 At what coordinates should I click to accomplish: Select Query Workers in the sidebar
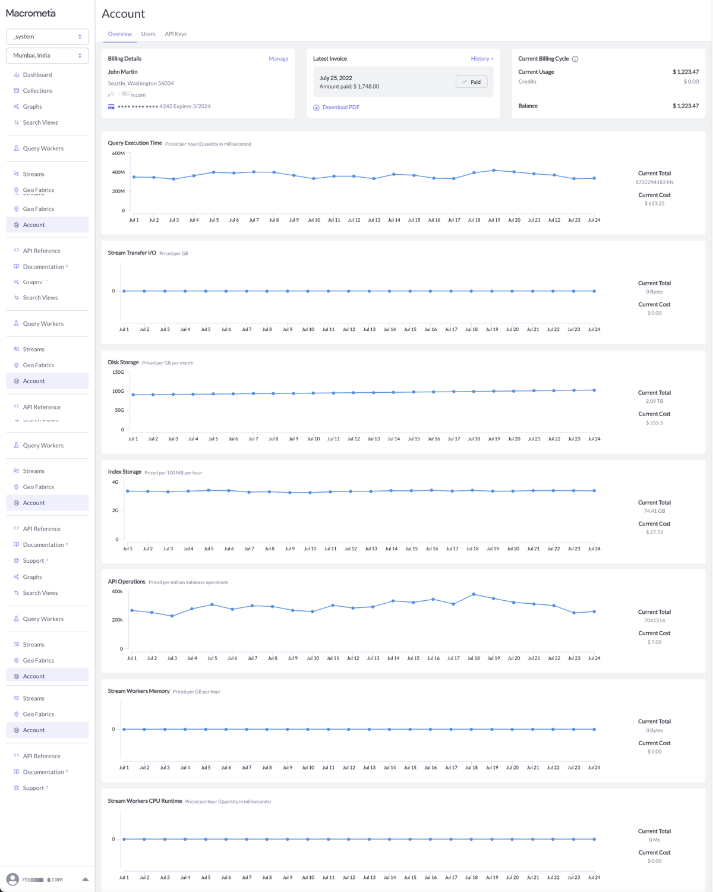[43, 149]
